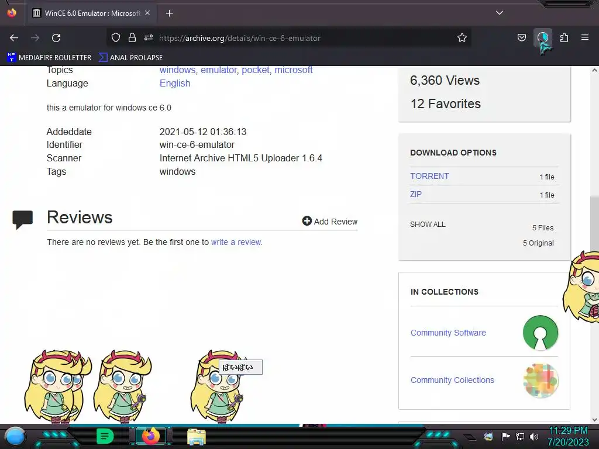
Task: Click the identifier text win-ce-6-emulator
Action: coord(197,145)
